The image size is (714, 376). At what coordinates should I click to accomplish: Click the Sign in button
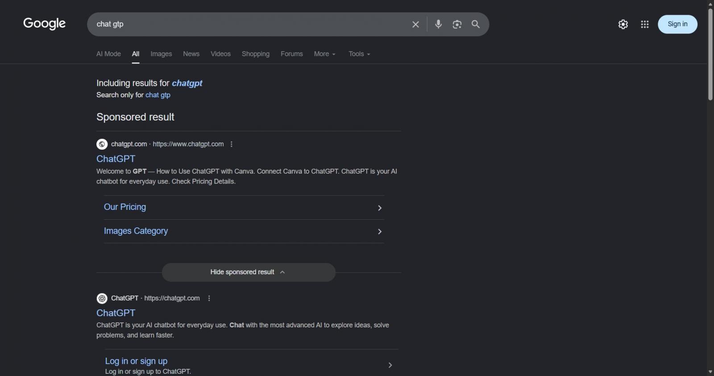677,24
